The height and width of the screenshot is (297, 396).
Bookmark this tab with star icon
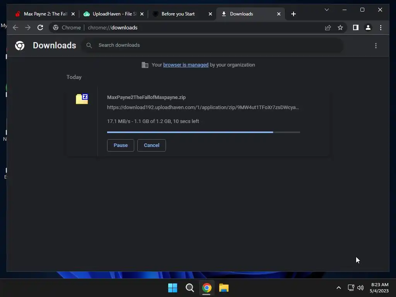point(340,27)
